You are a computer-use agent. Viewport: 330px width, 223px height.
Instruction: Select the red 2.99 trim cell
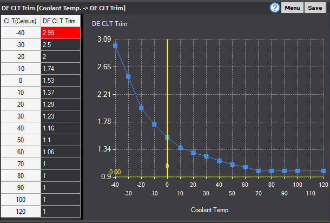(x=61, y=33)
